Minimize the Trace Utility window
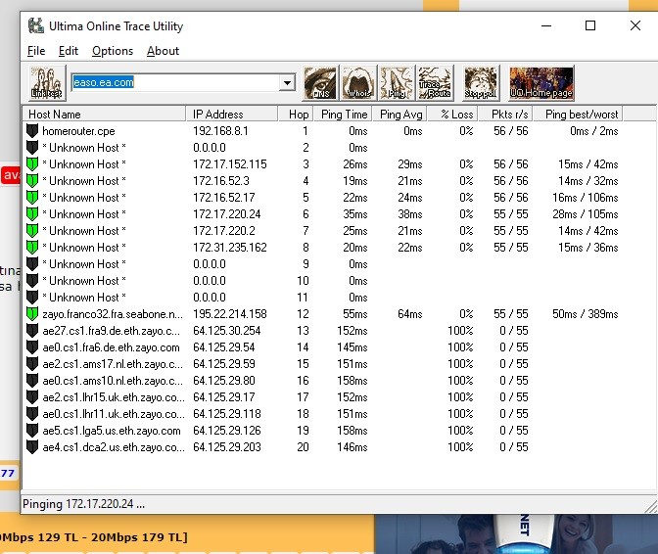The image size is (658, 554). pos(546,26)
